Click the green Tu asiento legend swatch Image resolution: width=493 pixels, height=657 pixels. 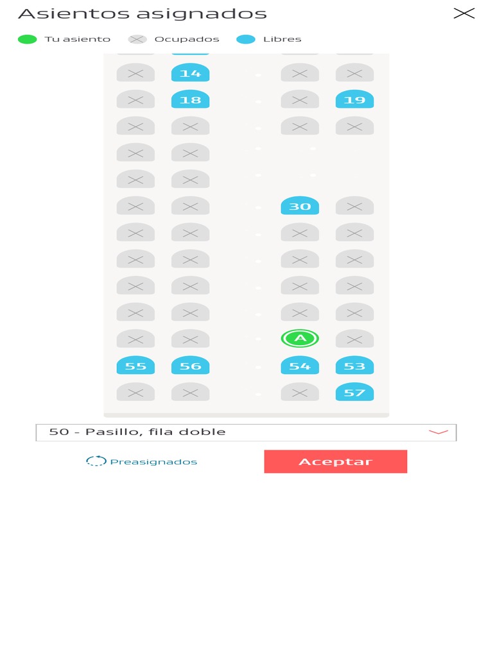(x=28, y=39)
